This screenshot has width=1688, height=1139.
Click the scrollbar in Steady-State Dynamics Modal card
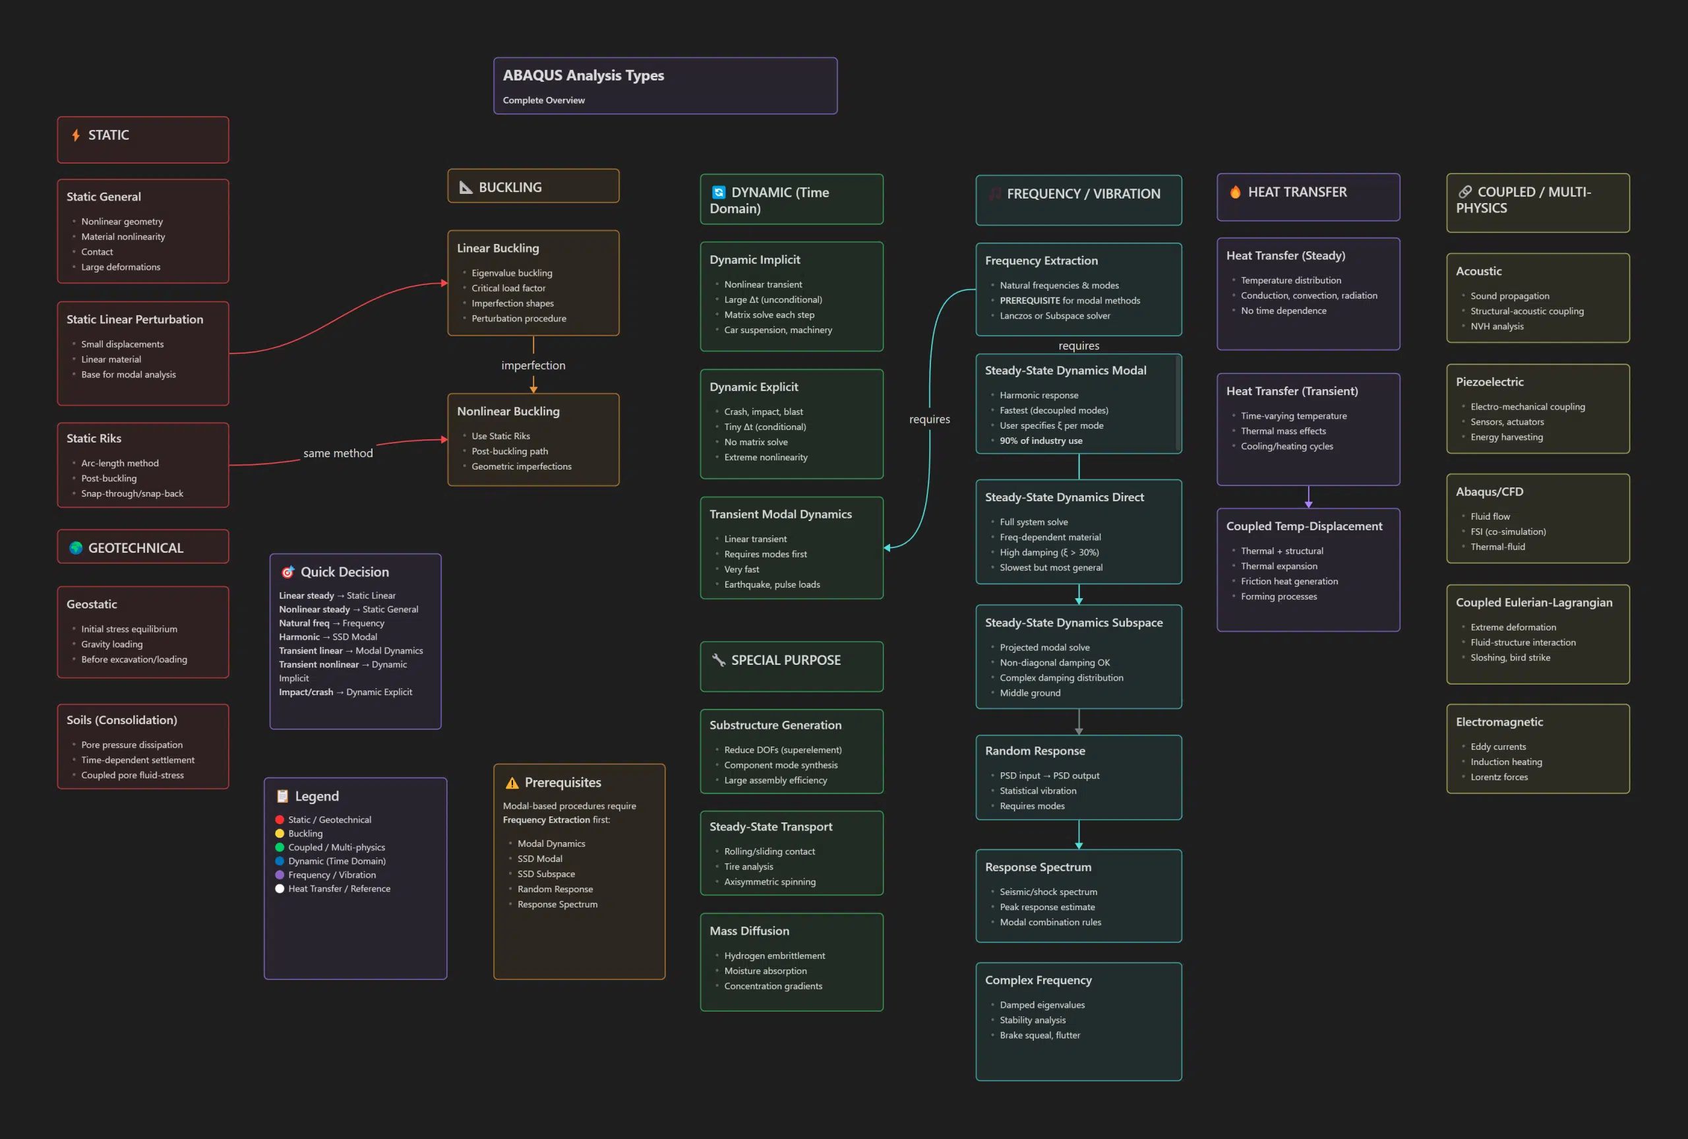pos(1177,403)
